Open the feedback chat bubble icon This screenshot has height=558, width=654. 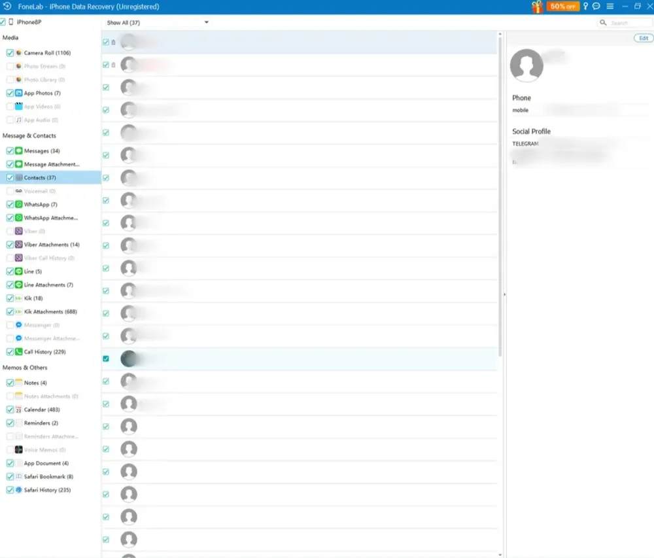[x=596, y=7]
